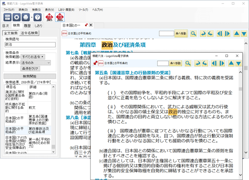Viewport: 249px width, 180px height.
Task: Click the results list scrollbar up arrow
Action: [x=53, y=87]
